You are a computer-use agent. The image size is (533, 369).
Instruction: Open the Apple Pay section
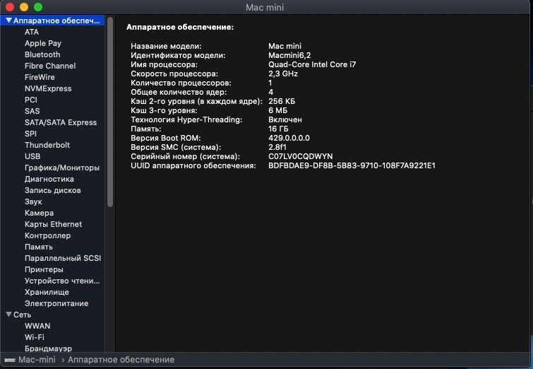click(x=43, y=43)
